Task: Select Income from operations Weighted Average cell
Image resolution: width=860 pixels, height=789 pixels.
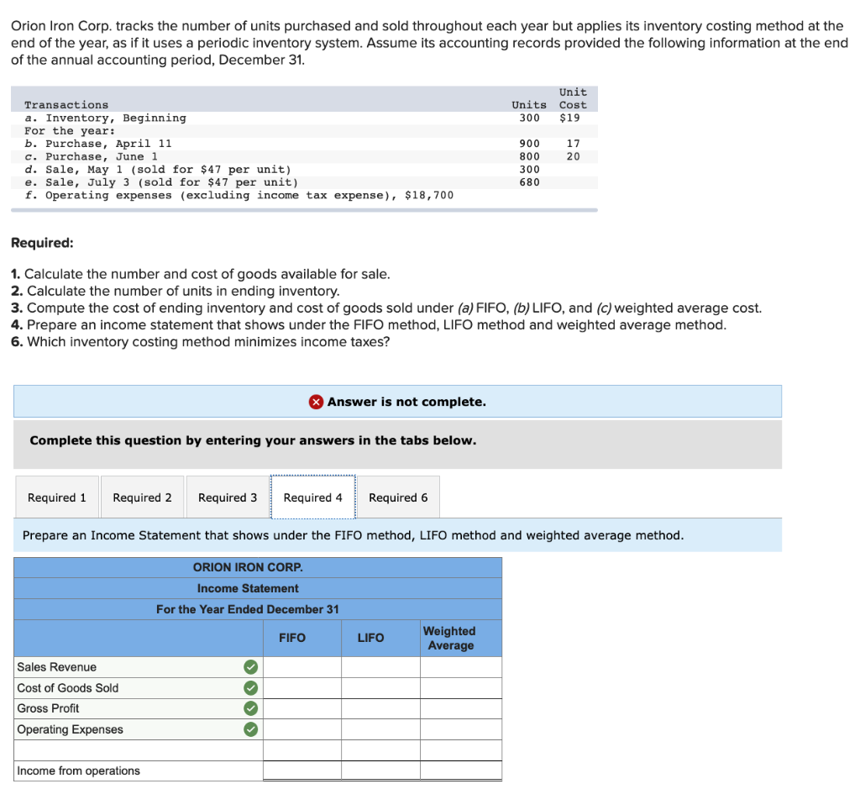Action: pos(461,771)
